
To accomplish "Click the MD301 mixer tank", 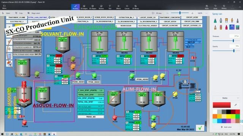I will pyautogui.click(x=99, y=41).
